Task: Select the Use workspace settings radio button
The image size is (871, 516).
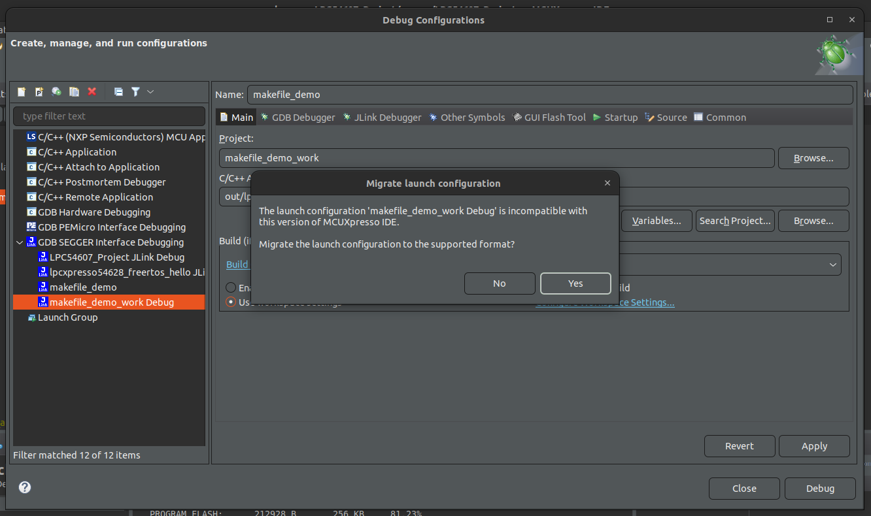Action: tap(231, 302)
